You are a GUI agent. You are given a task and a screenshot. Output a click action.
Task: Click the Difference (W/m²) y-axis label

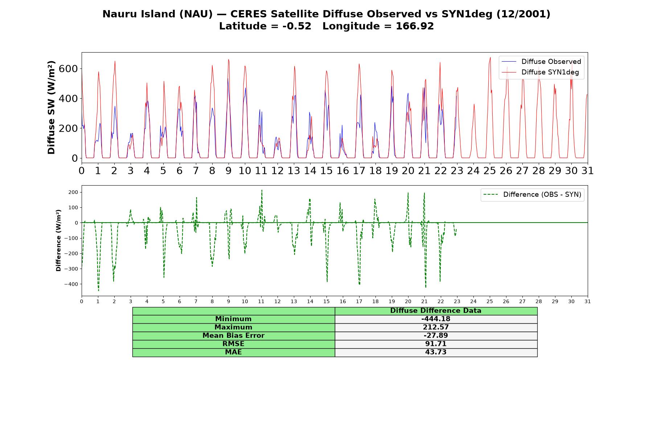(58, 240)
